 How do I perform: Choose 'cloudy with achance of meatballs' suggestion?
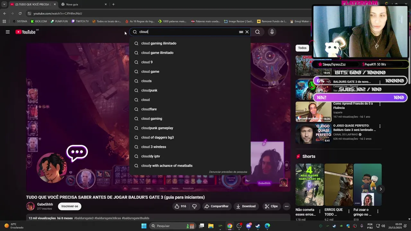click(190, 166)
